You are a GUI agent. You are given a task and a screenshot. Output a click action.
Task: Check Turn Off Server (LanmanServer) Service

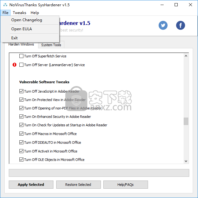(22, 65)
